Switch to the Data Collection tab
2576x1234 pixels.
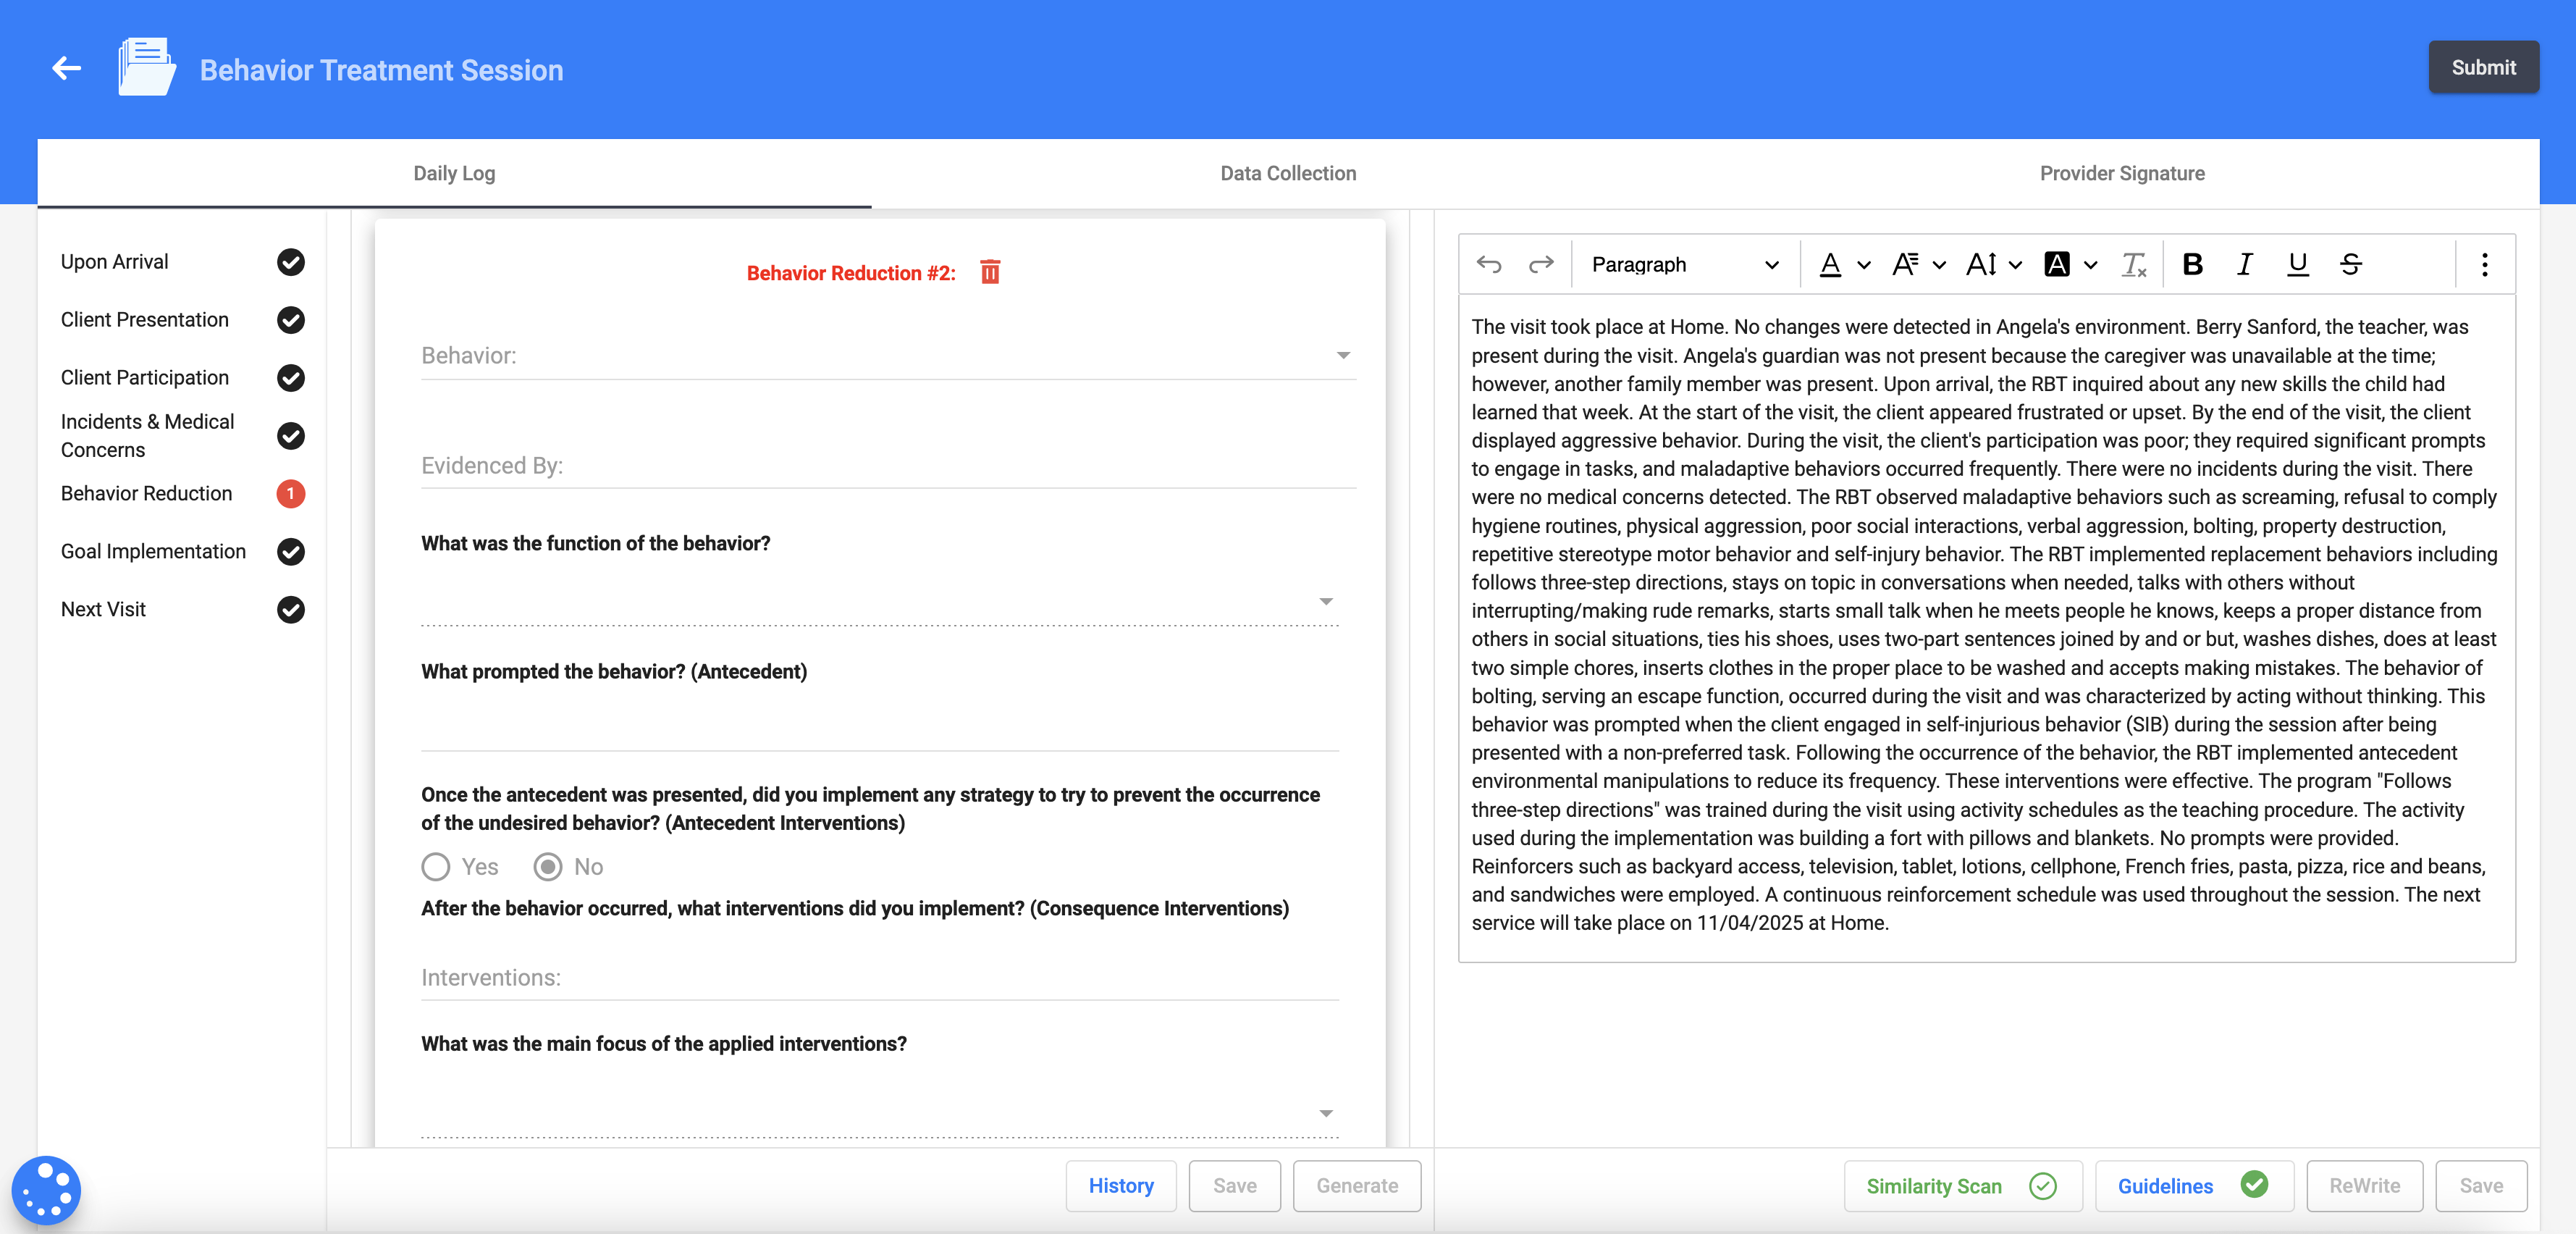1288,173
